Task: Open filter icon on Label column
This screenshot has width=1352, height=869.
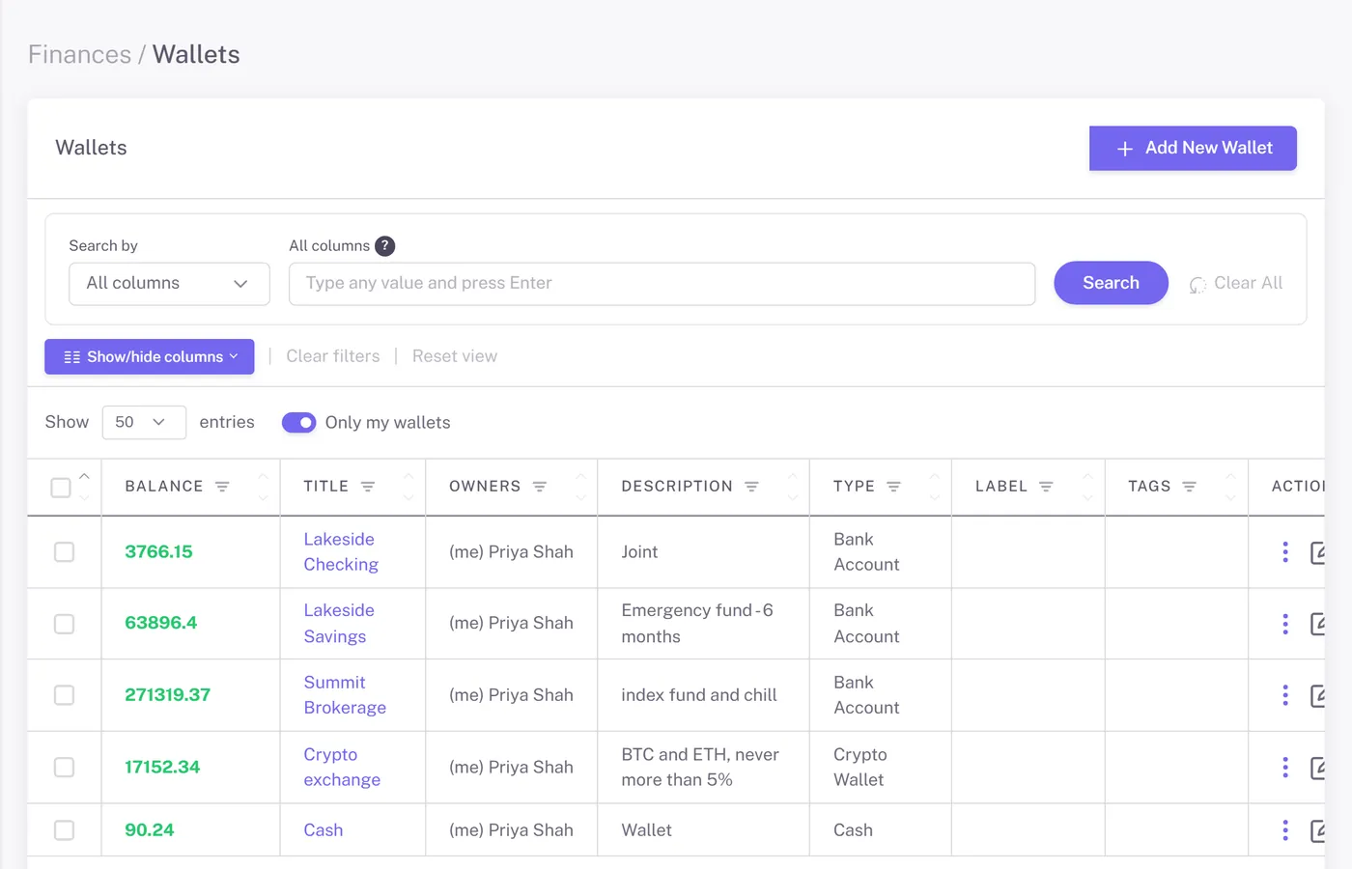Action: pyautogui.click(x=1046, y=487)
